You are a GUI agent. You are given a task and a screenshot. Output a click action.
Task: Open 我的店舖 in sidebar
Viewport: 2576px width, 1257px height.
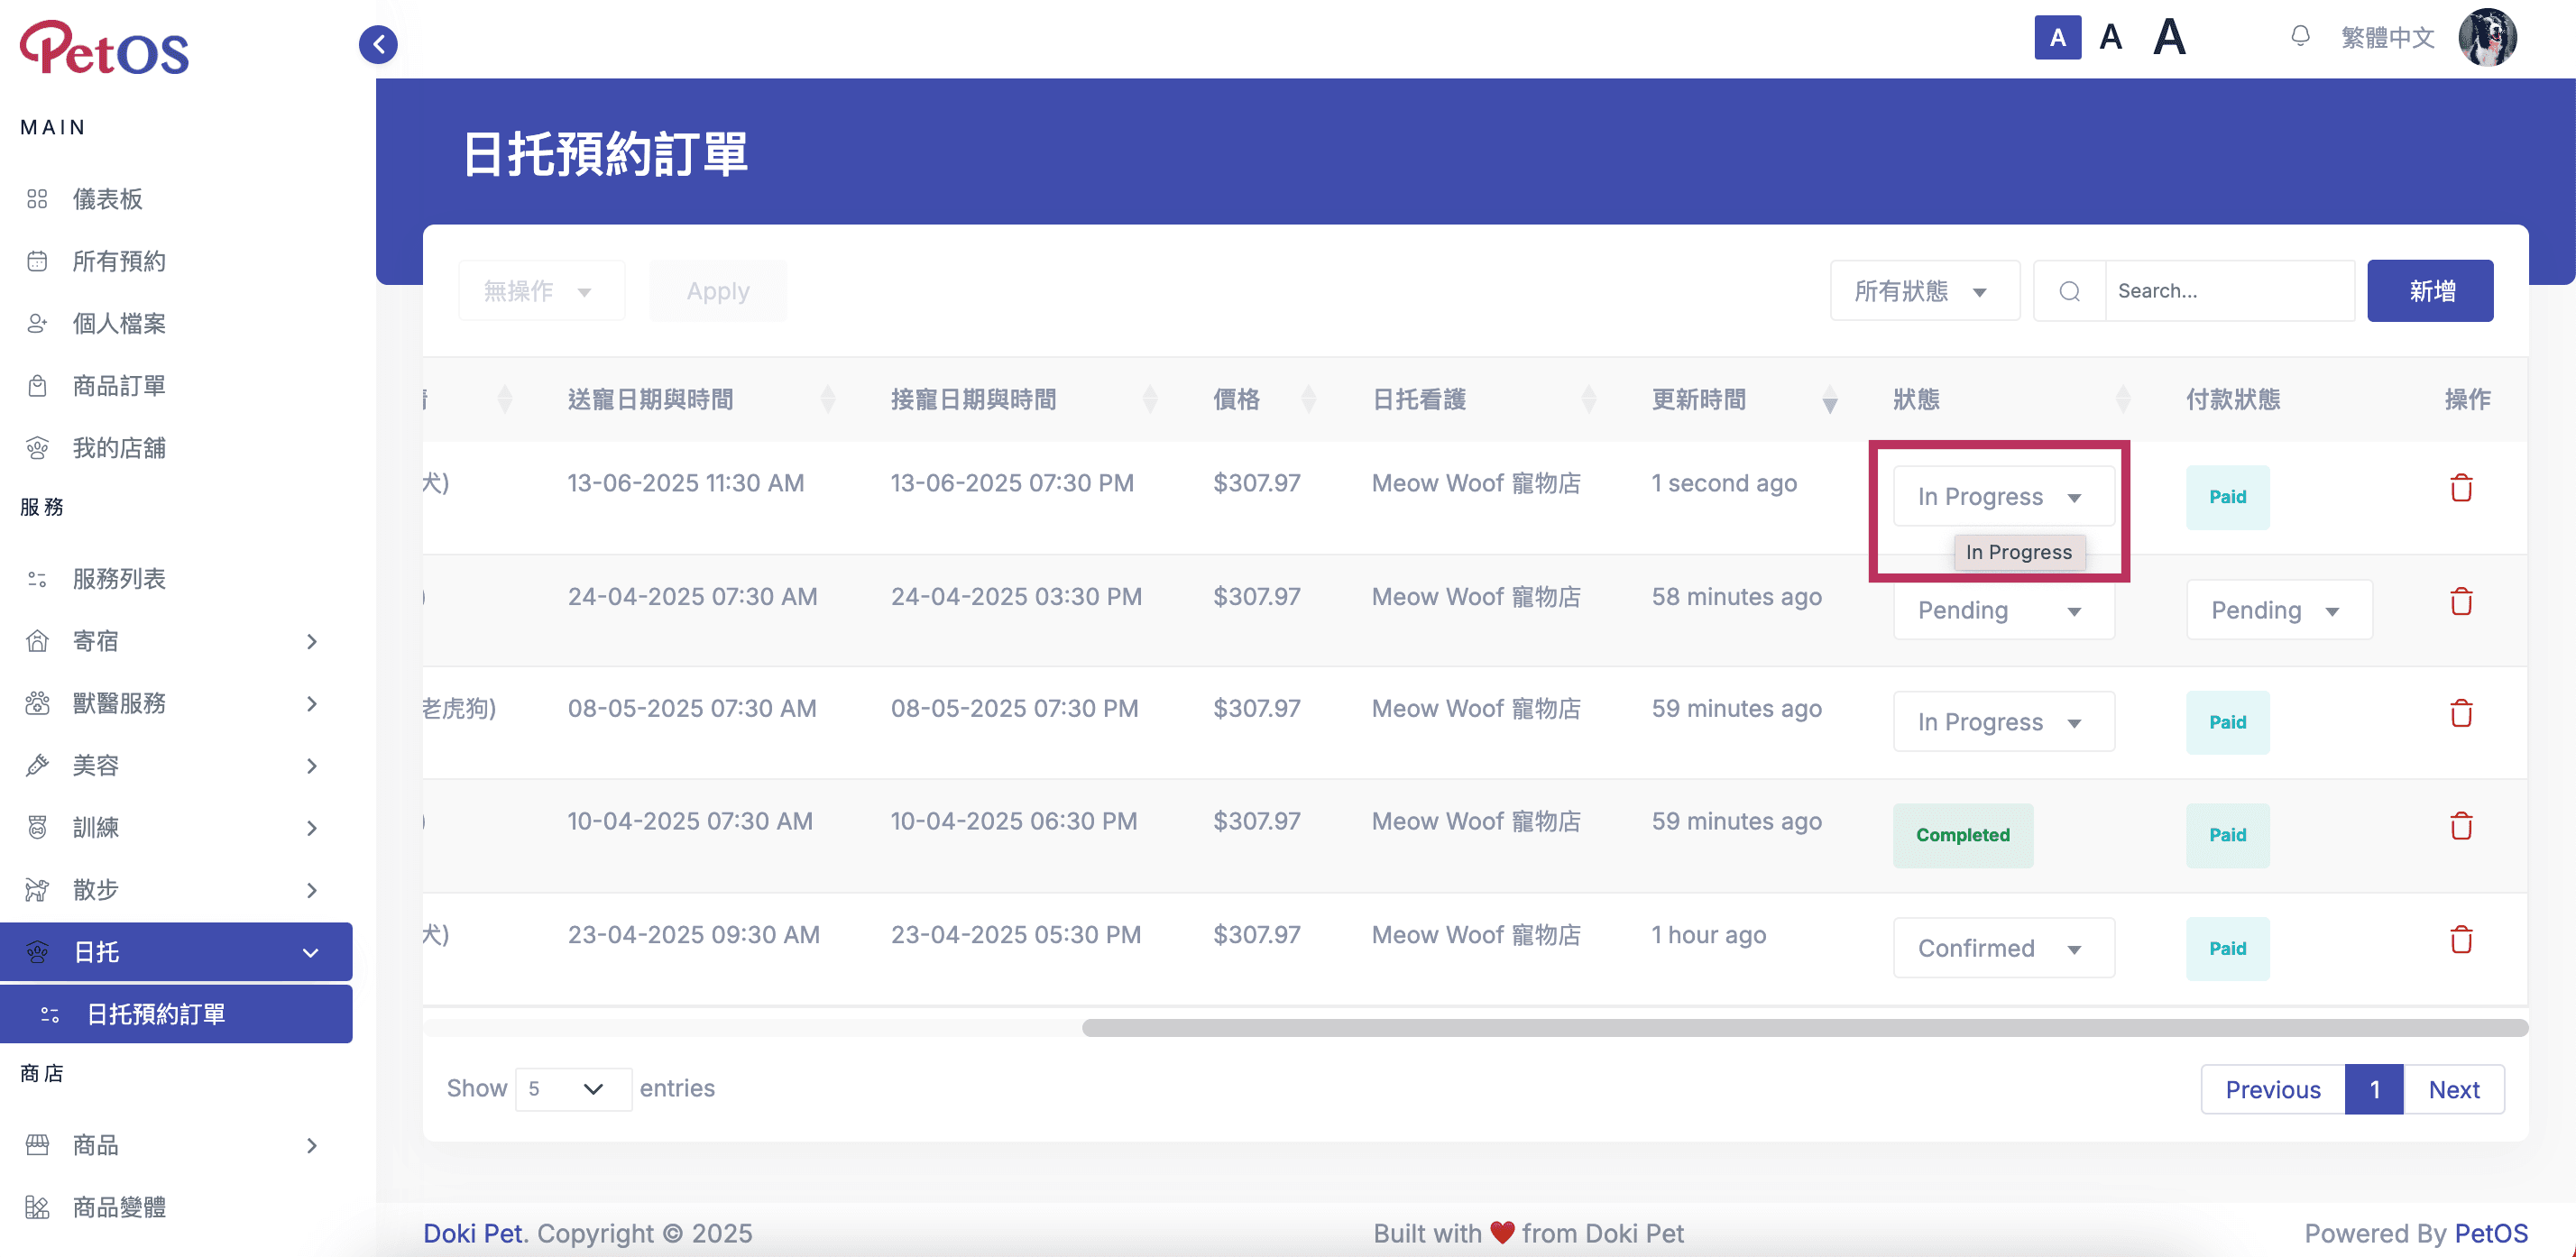tap(119, 448)
